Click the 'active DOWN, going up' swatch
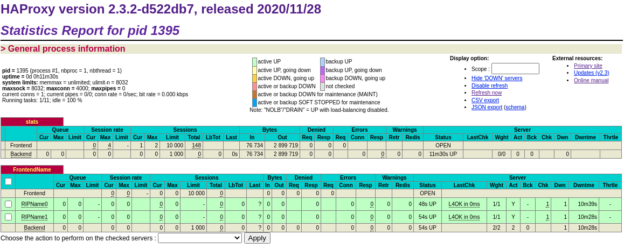The height and width of the screenshot is (249, 624). (255, 78)
